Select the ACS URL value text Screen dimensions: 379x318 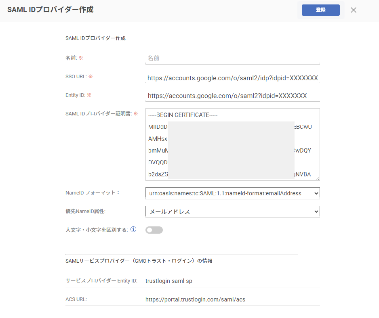pyautogui.click(x=195, y=299)
